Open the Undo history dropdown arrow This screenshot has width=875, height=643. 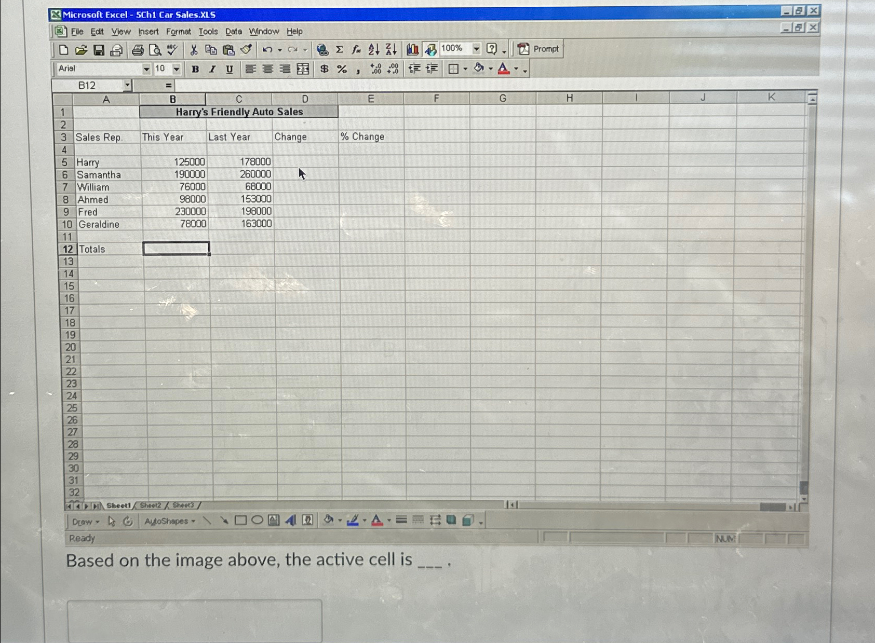click(279, 50)
